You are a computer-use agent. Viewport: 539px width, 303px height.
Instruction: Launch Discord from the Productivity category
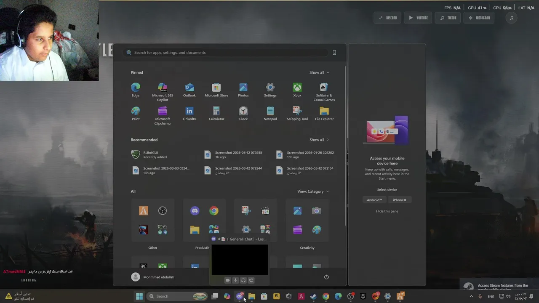click(195, 211)
